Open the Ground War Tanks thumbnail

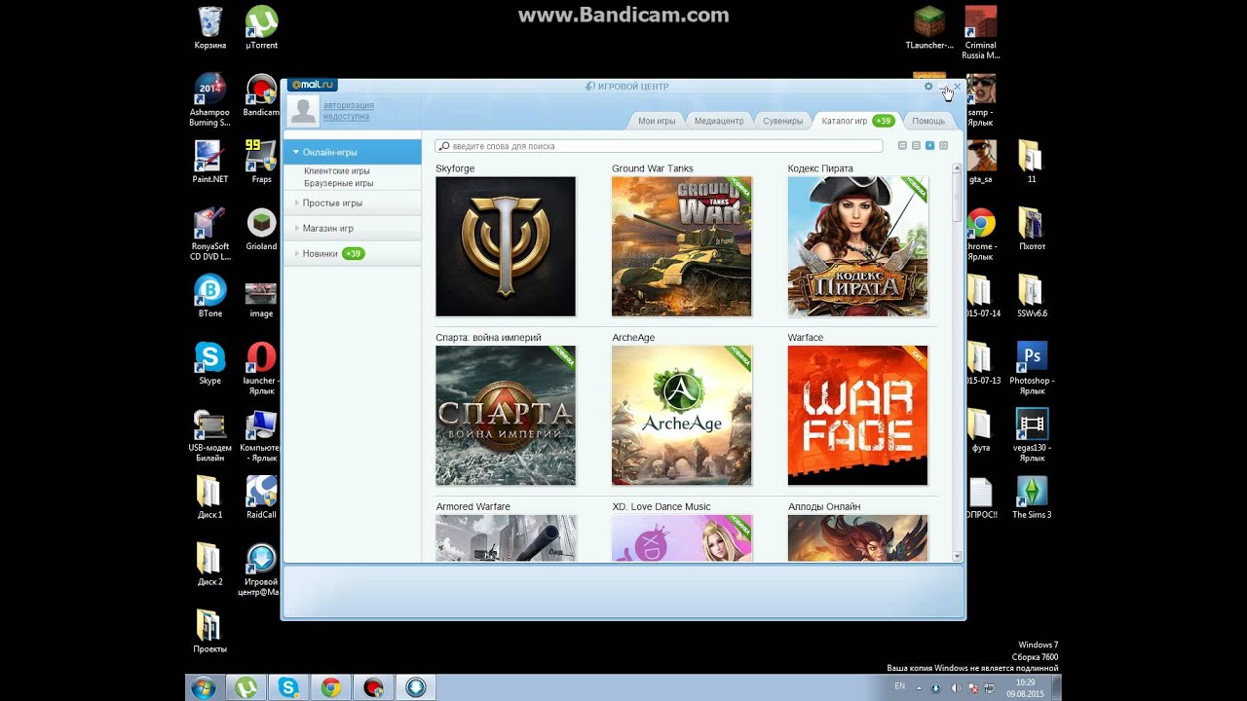click(682, 246)
